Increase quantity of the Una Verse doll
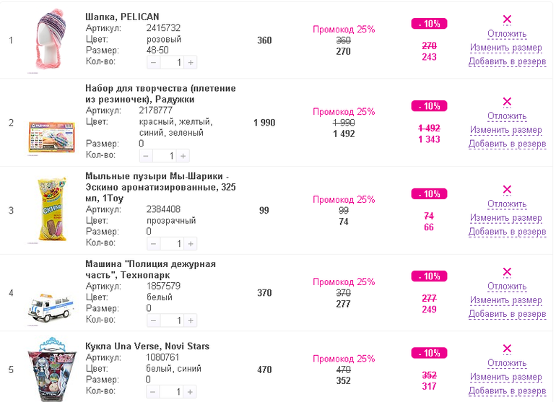The image size is (556, 402). tap(191, 393)
